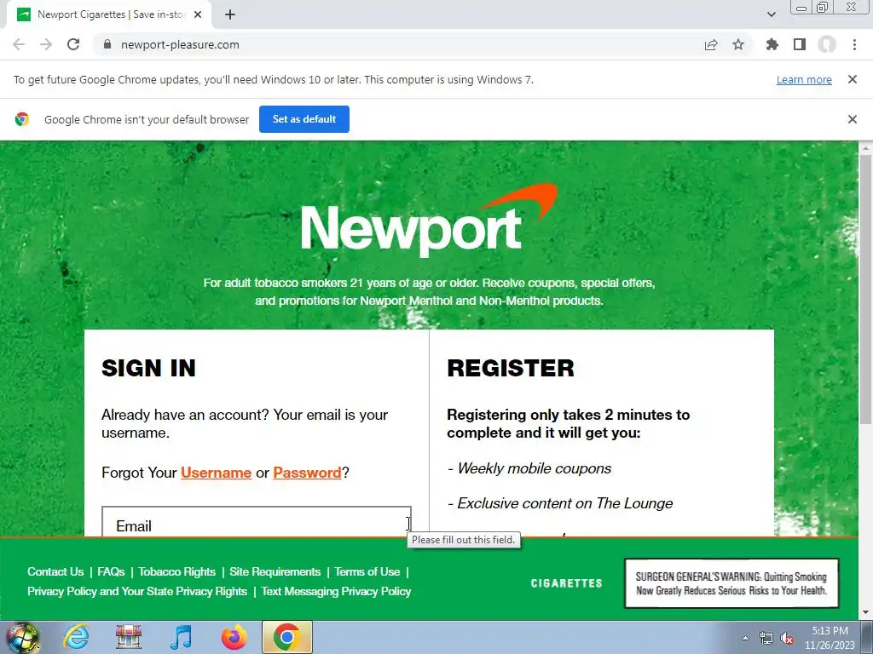Open the Chrome three-dot menu
The image size is (873, 654).
pyautogui.click(x=854, y=44)
